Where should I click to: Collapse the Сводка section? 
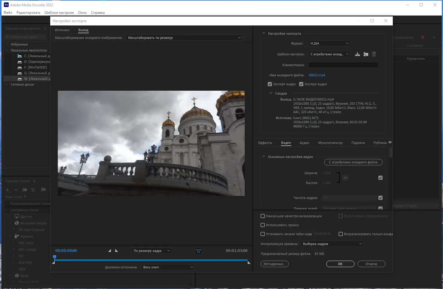tap(271, 93)
